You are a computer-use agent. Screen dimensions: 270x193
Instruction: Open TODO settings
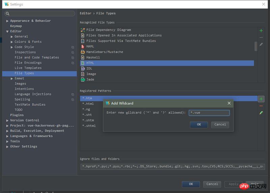pyautogui.click(x=19, y=110)
